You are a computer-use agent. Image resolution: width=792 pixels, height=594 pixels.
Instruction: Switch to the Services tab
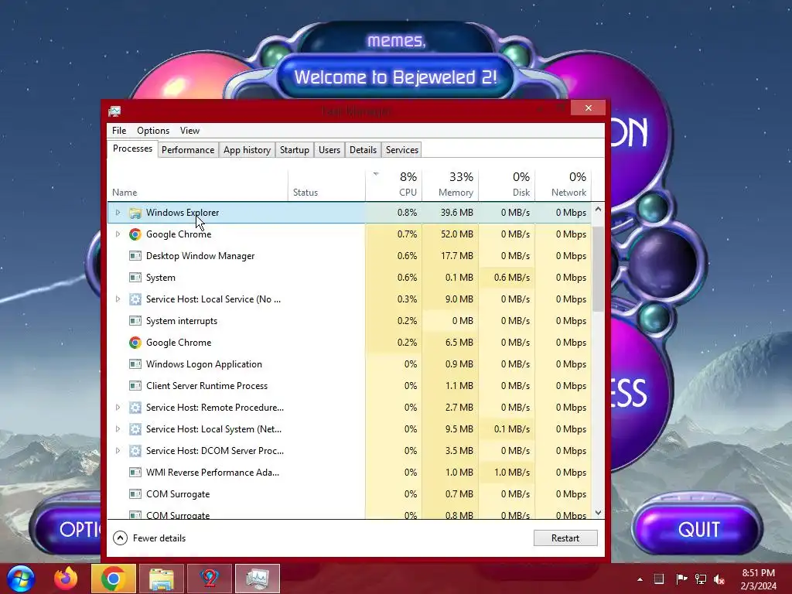click(x=402, y=150)
